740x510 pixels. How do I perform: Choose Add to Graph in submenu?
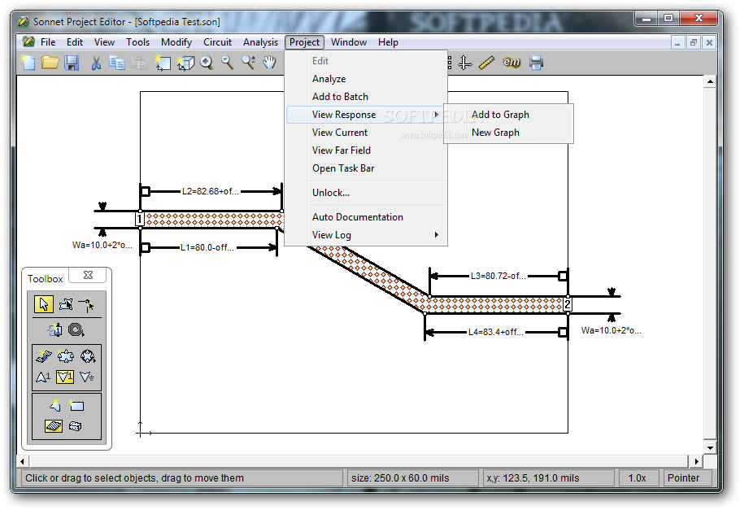(509, 115)
